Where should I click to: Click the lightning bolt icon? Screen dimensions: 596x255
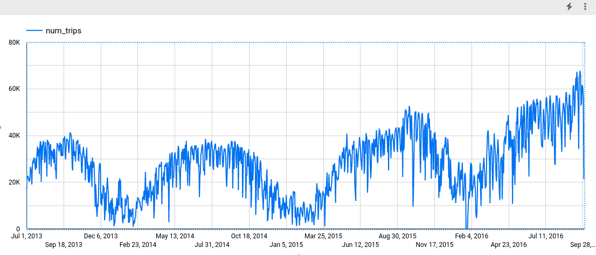569,6
